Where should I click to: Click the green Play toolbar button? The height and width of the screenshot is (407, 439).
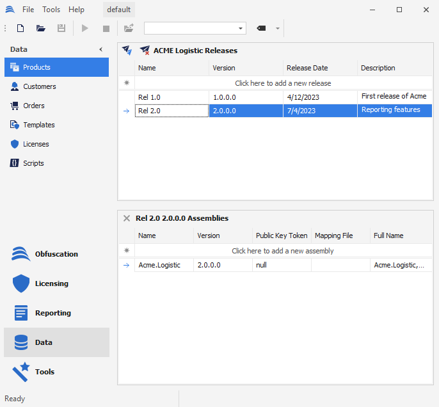click(x=85, y=28)
